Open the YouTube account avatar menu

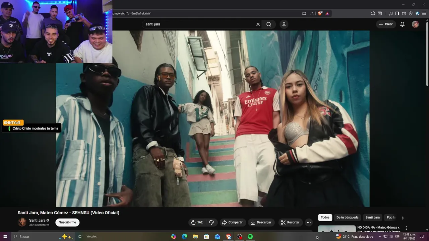click(415, 24)
